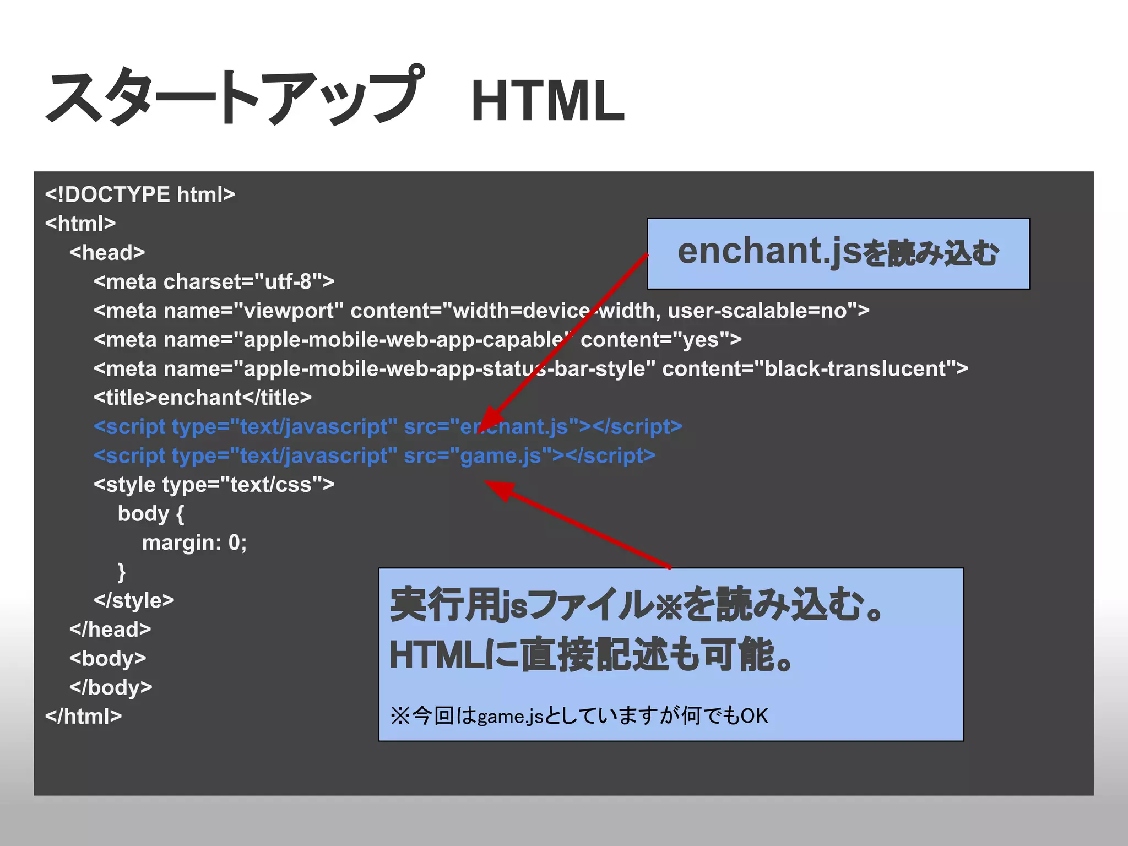Viewport: 1128px width, 846px height.
Task: Click the closing '</style>' tag line
Action: click(134, 600)
